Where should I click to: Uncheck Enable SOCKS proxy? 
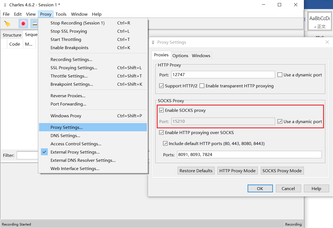[161, 110]
